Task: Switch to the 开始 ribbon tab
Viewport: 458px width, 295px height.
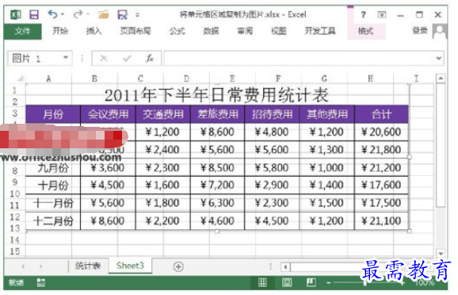Action: click(60, 31)
